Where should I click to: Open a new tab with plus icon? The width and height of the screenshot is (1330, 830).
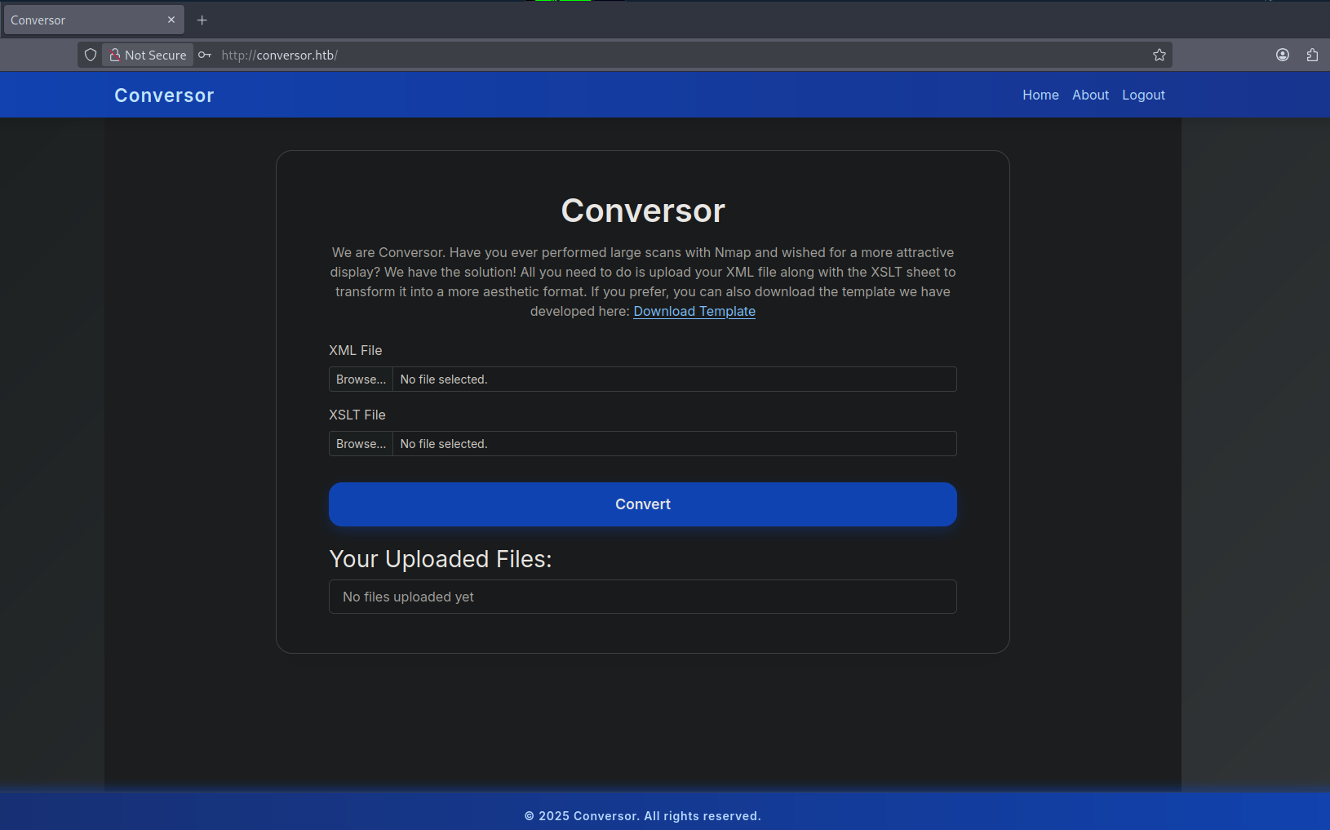(202, 20)
